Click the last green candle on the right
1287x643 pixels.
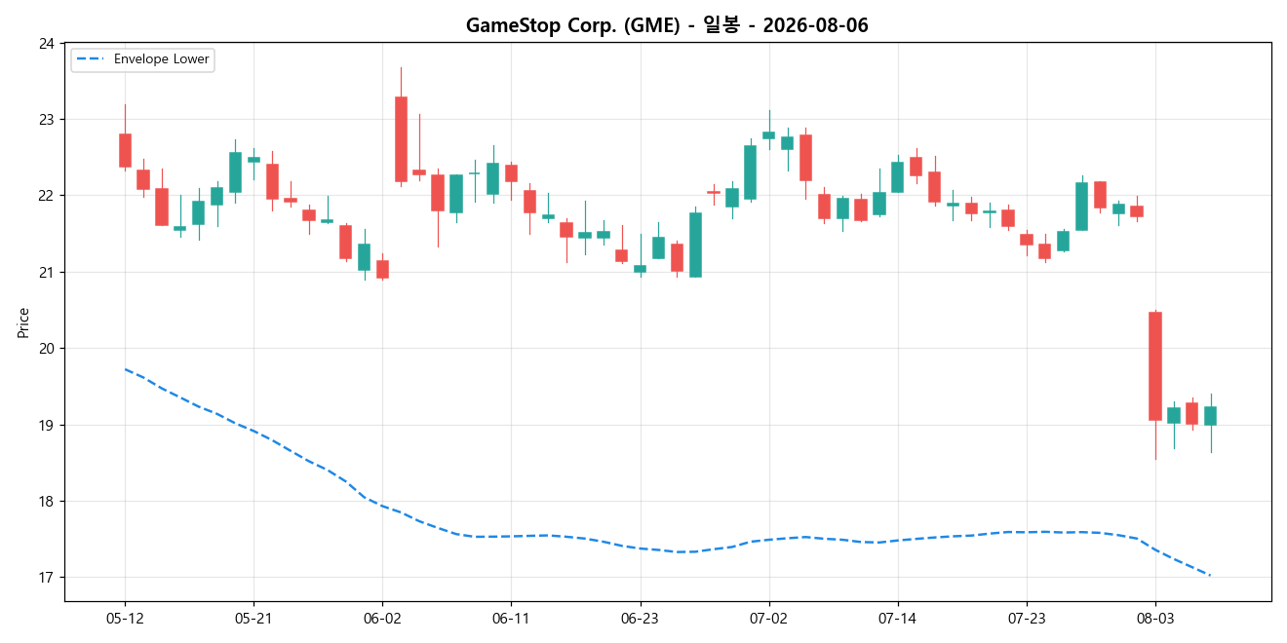[x=1210, y=416]
